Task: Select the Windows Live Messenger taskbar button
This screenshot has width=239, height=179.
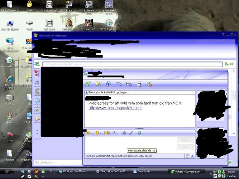Action: point(75,171)
